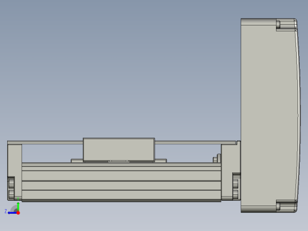The image size is (308, 231).
Task: Select the long grooved rail profile body
Action: pos(121,182)
